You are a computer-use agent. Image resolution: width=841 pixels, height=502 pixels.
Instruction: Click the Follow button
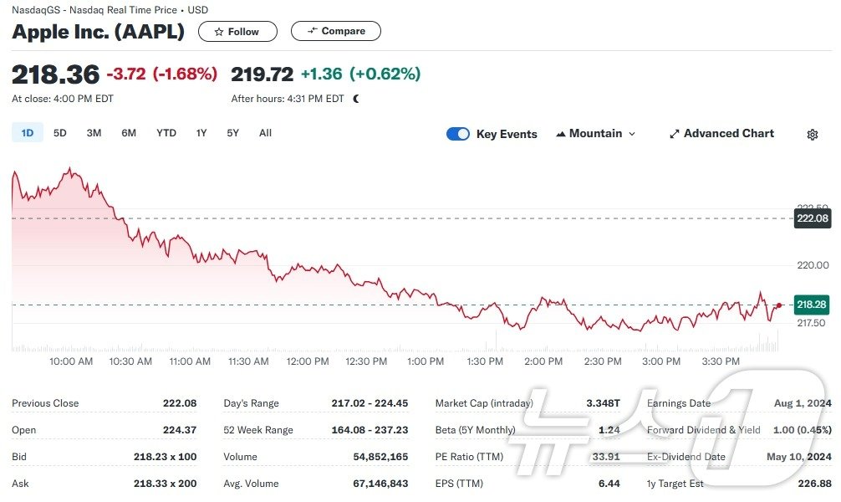pyautogui.click(x=237, y=32)
